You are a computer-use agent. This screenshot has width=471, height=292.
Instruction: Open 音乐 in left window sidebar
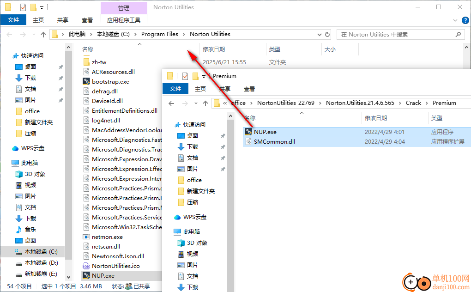click(x=30, y=229)
